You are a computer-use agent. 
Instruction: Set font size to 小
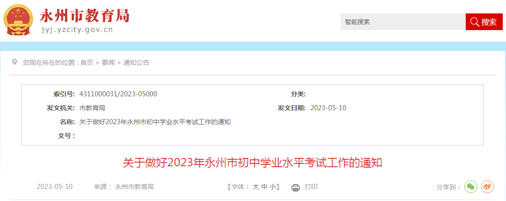click(x=272, y=187)
